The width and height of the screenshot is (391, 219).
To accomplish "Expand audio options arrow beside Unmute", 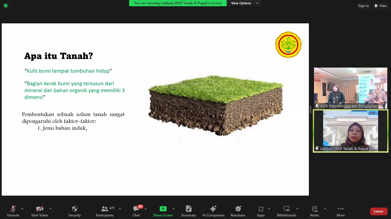I will [22, 209].
